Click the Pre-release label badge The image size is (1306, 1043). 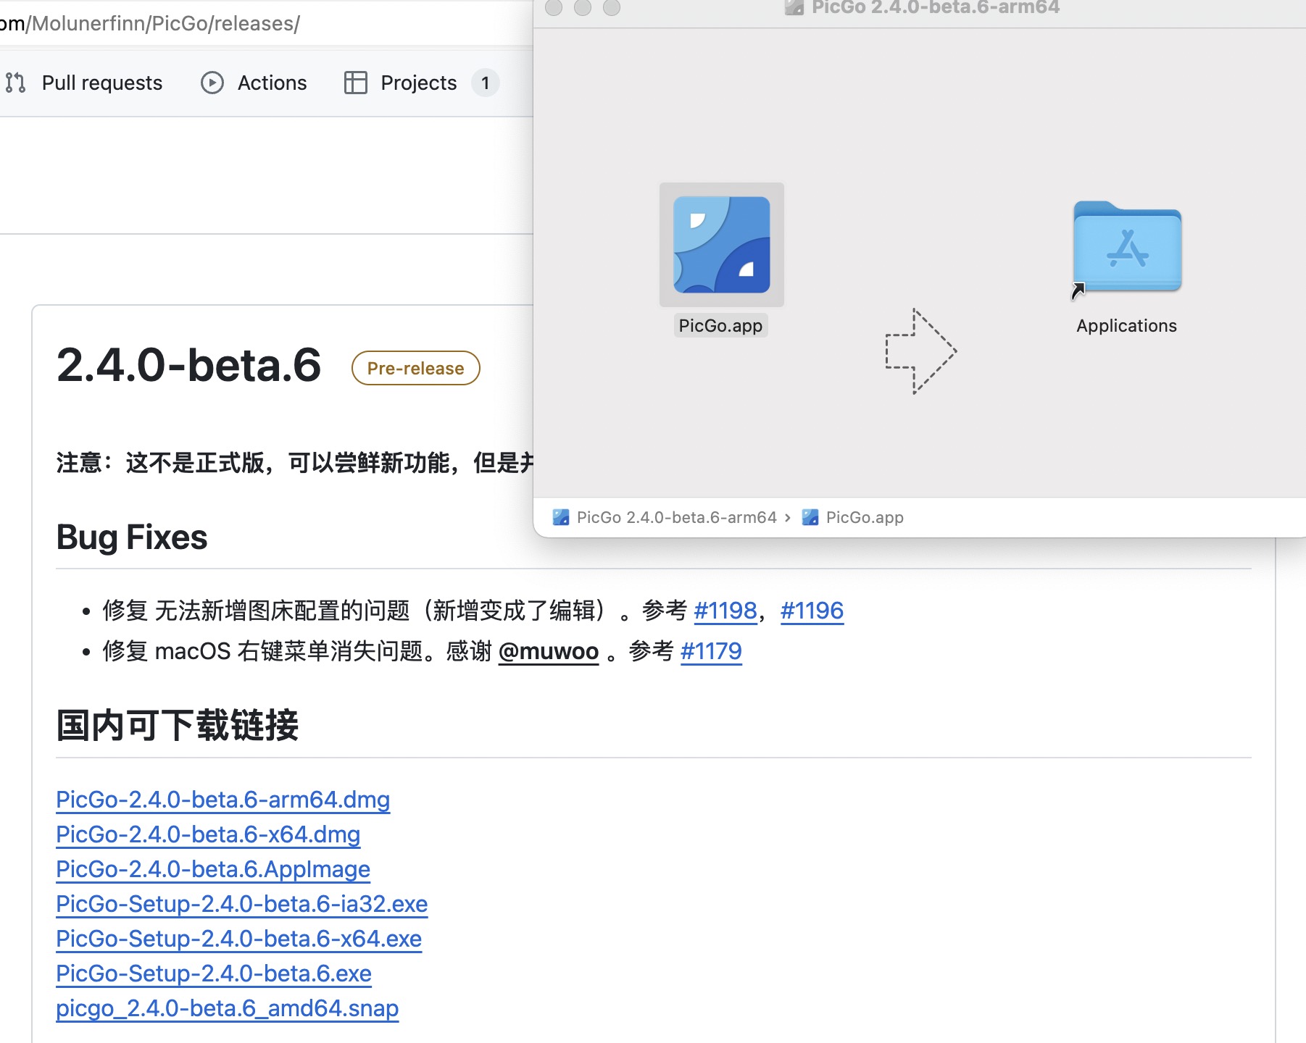click(x=415, y=368)
